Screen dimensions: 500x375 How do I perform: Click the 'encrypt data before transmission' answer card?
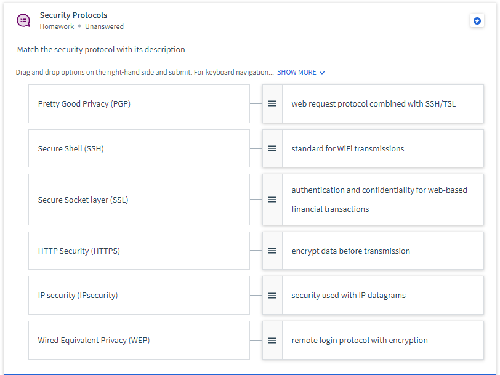[373, 251]
